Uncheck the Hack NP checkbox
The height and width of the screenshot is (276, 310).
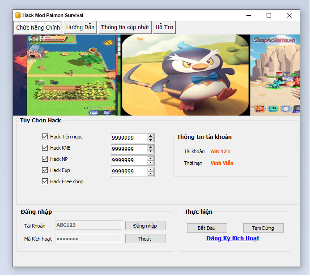pyautogui.click(x=45, y=159)
